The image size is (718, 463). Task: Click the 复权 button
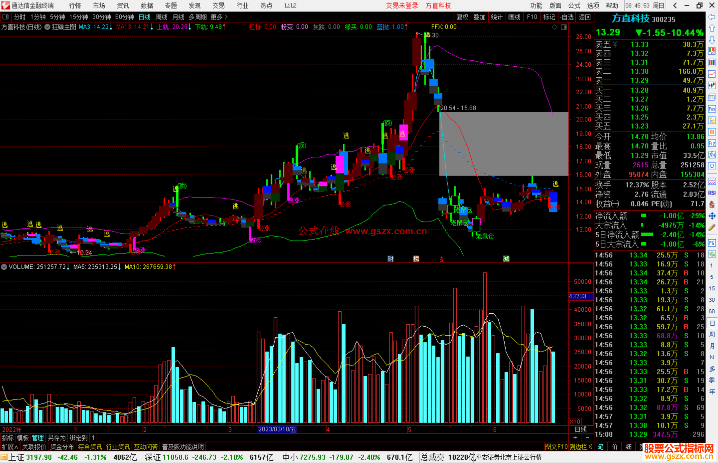462,17
